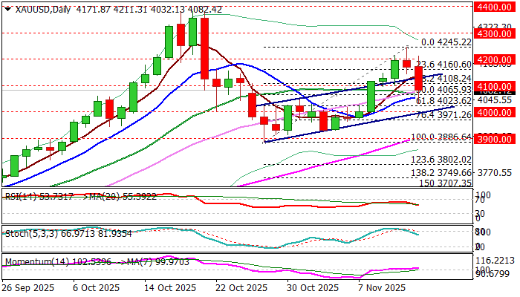Click the 4200.00 red price level label
Screen dimensions: 520x297
495,59
